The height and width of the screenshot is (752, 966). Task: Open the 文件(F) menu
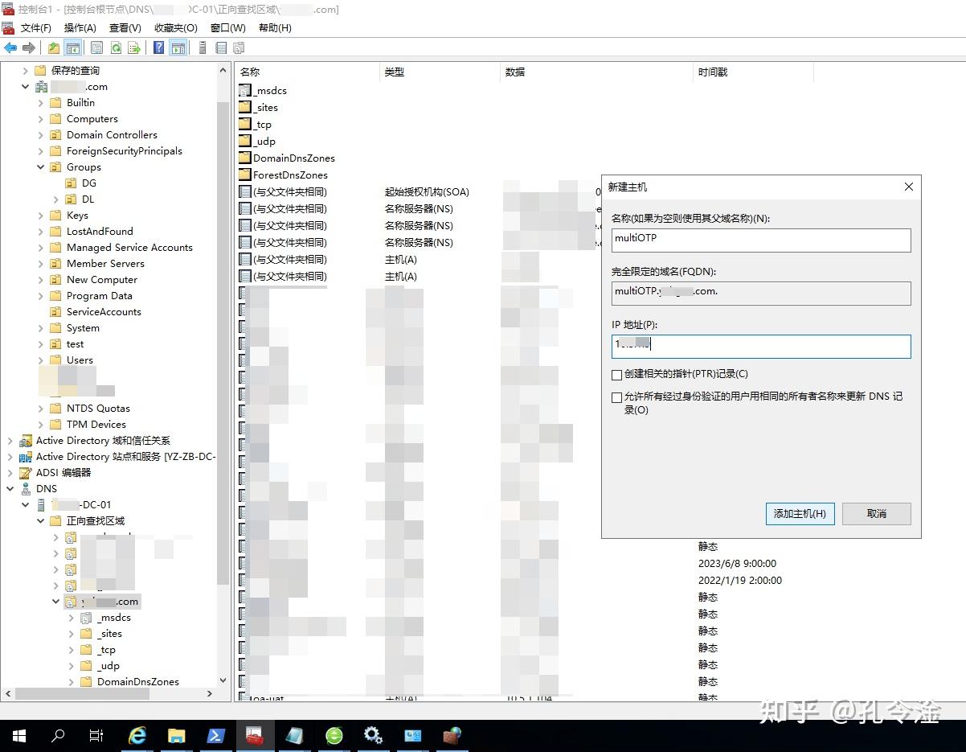(x=36, y=27)
